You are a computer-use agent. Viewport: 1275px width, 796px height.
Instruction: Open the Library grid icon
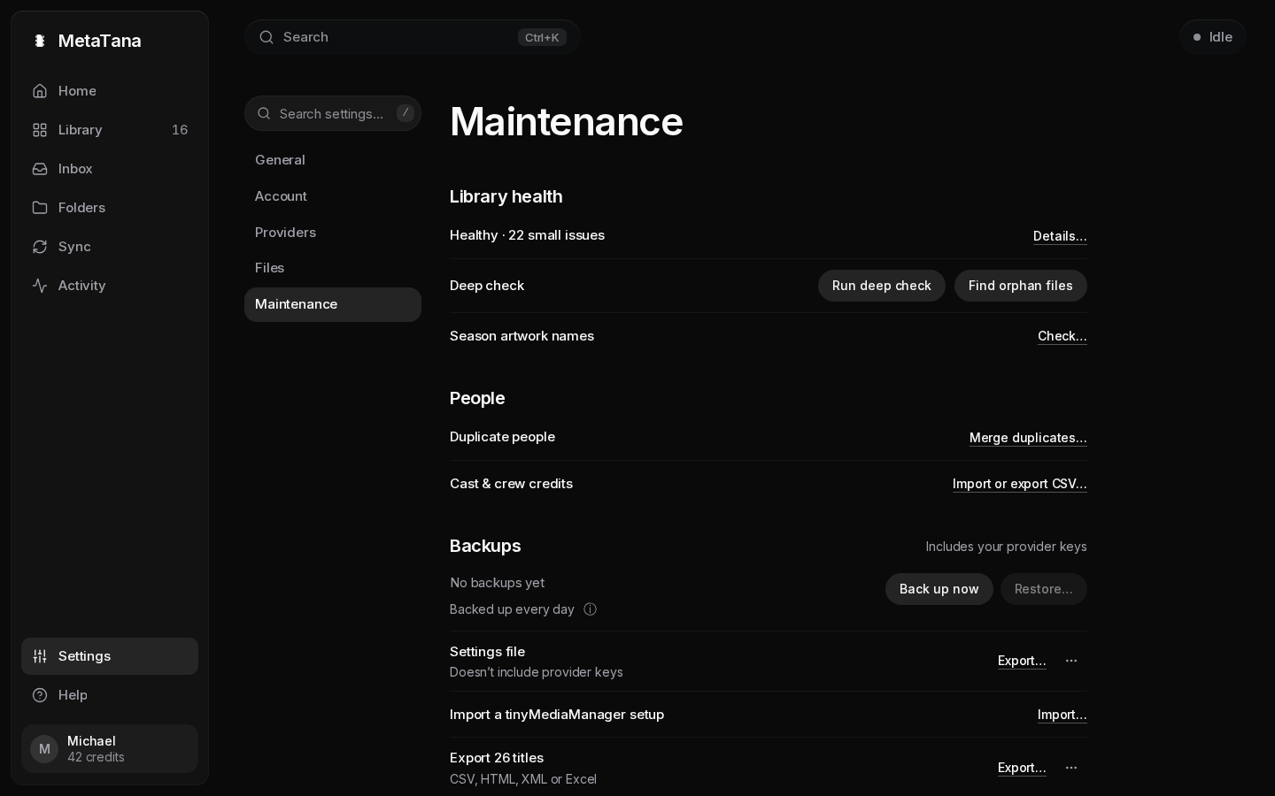point(40,130)
